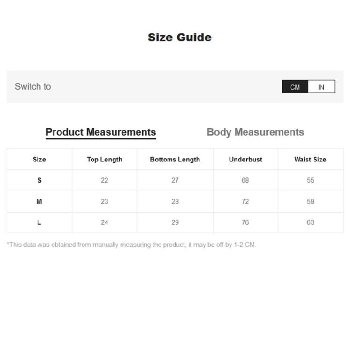
Task: Click the S waist size value 55
Action: tap(310, 180)
